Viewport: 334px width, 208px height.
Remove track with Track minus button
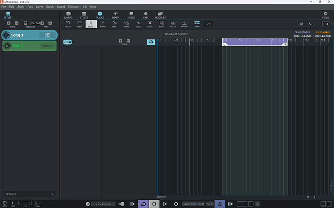pos(128,41)
